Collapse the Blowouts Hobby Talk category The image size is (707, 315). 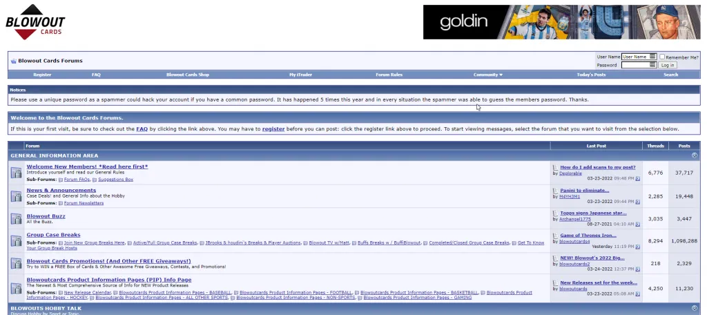pyautogui.click(x=695, y=308)
